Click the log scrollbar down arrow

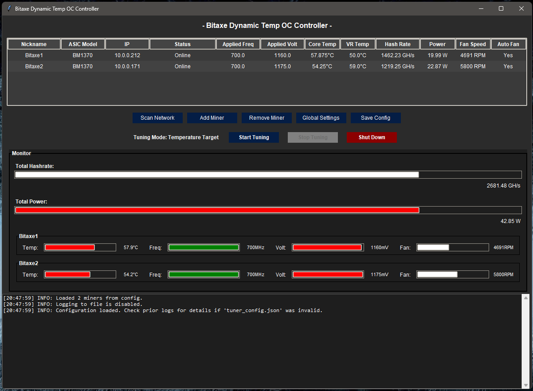point(526,385)
